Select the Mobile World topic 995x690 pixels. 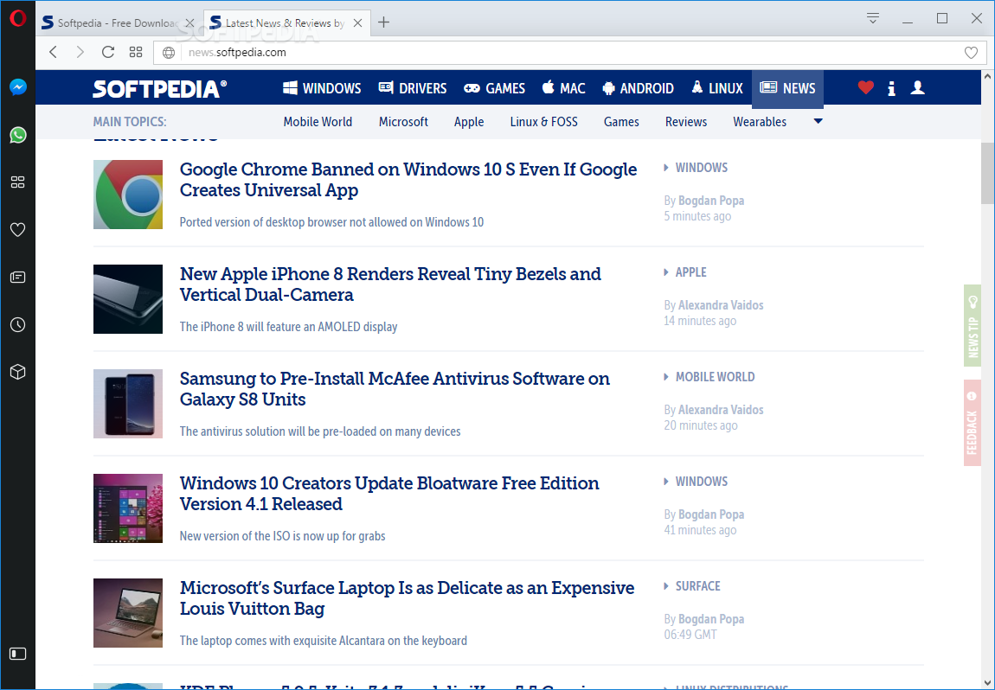click(318, 122)
